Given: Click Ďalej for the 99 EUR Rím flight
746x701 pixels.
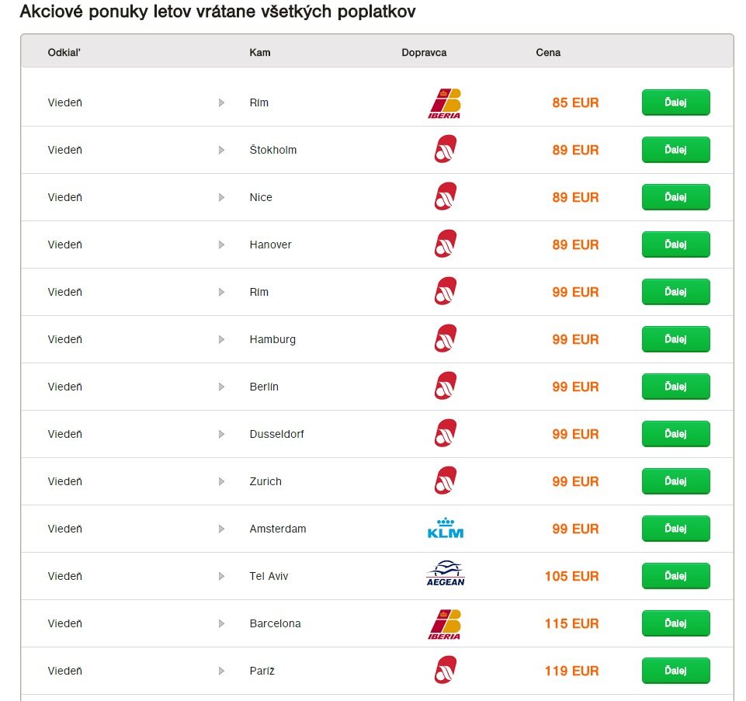Looking at the screenshot, I should (675, 292).
